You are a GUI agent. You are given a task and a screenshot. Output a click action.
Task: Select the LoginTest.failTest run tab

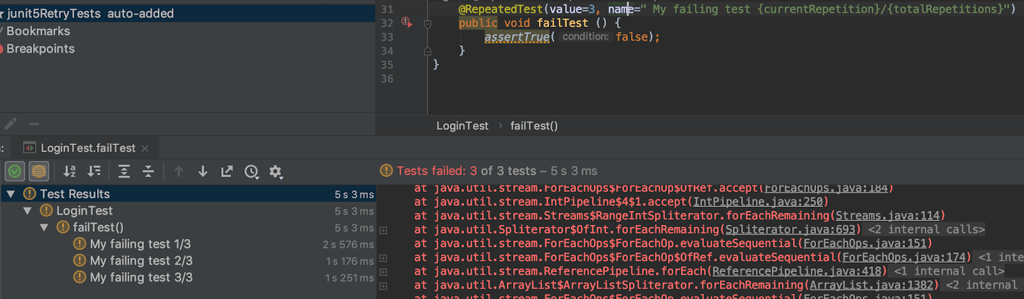click(88, 148)
